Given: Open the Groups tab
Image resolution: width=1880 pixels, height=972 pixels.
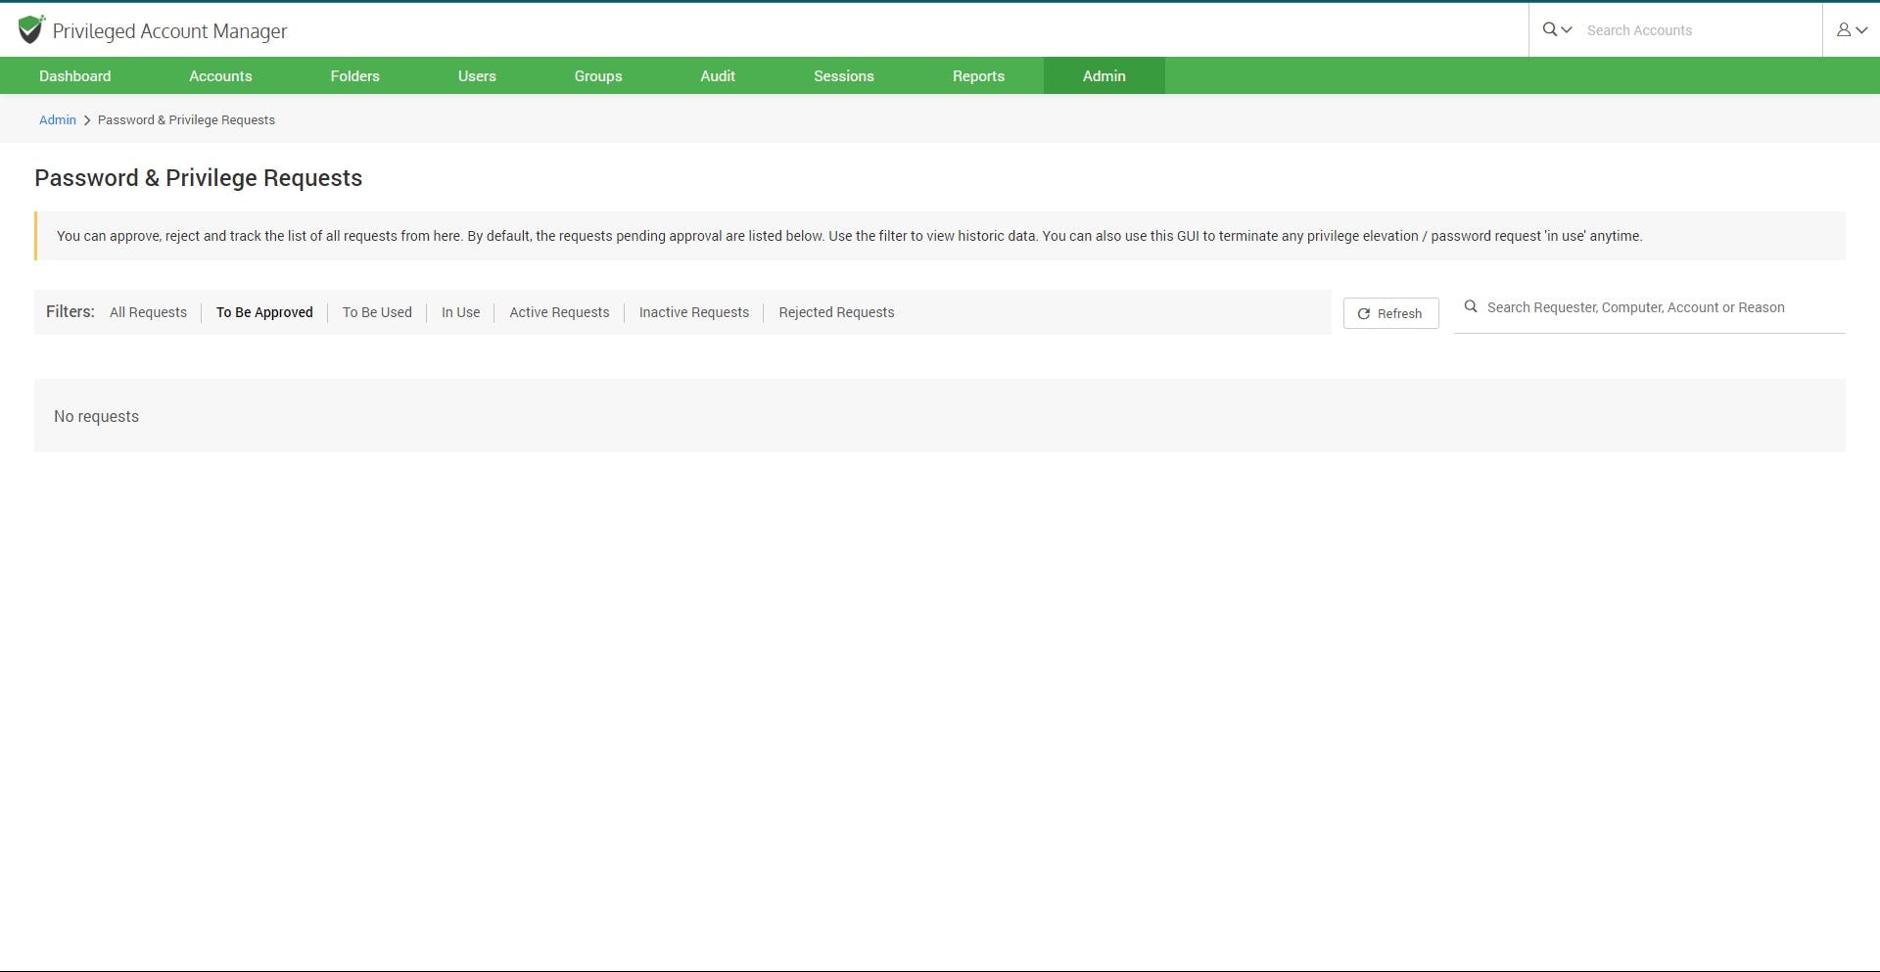Looking at the screenshot, I should coord(598,75).
